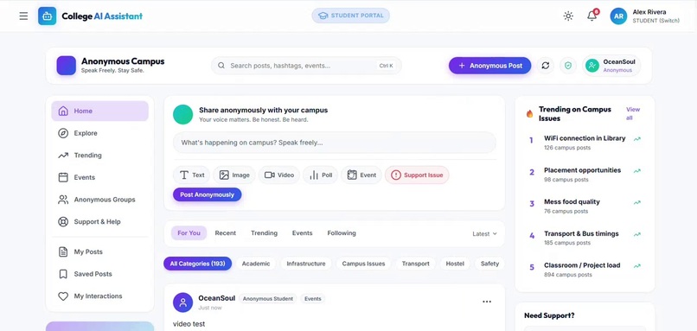The image size is (697, 331).
Task: Open Classroom / Project load trend
Action: click(x=585, y=270)
